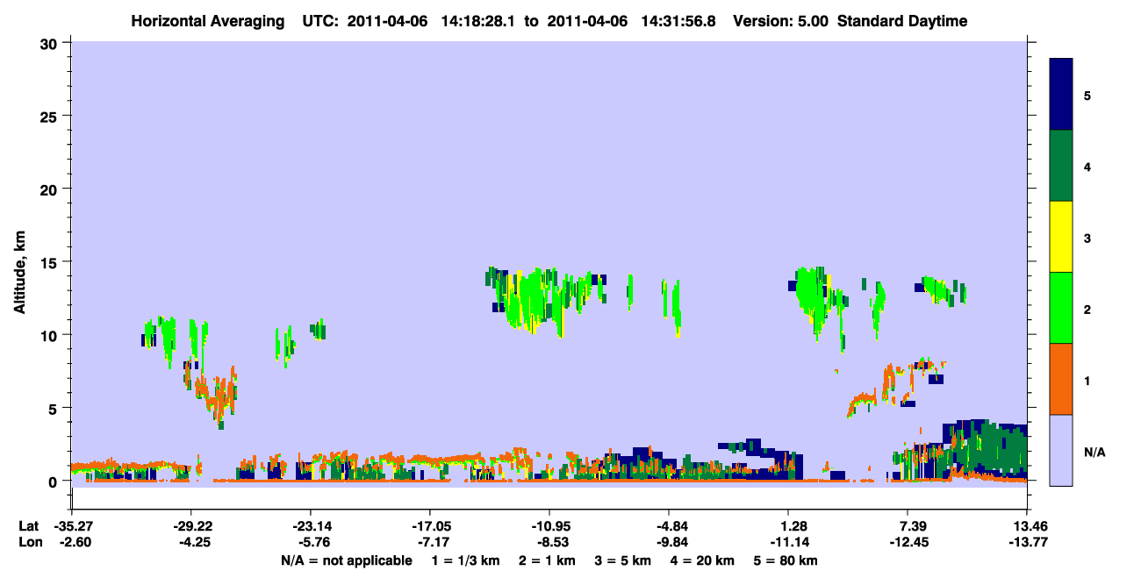The height and width of the screenshot is (585, 1141).
Task: Click latitude value -35.27
Action: coord(73,525)
